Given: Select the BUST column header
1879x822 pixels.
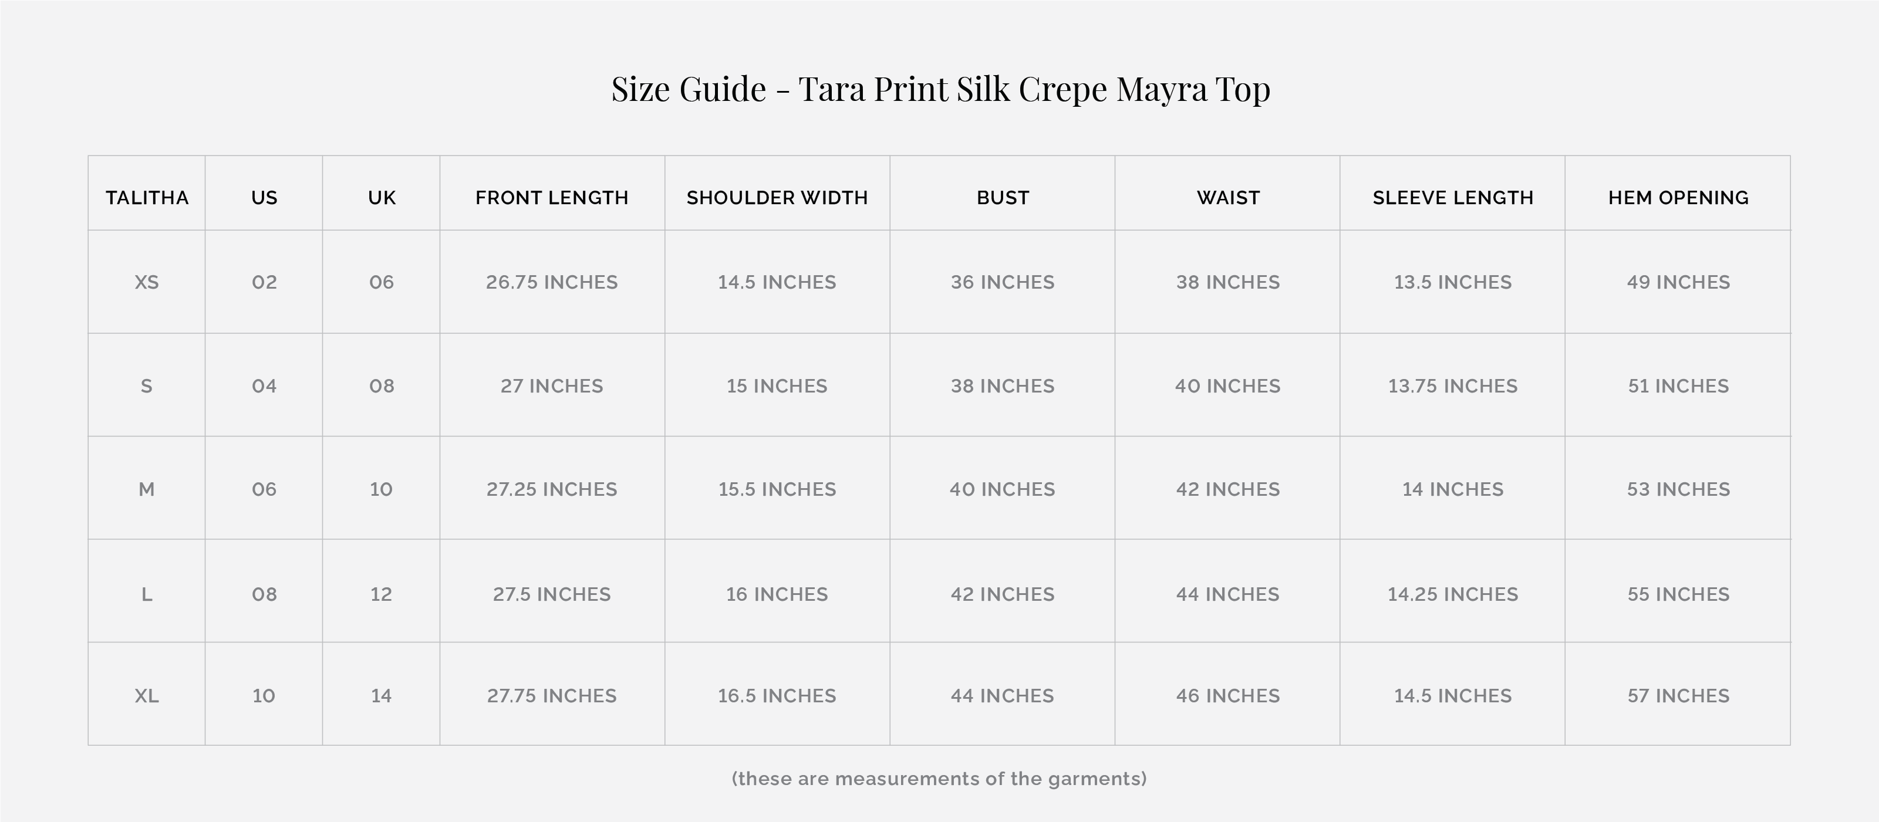Looking at the screenshot, I should tap(1002, 198).
